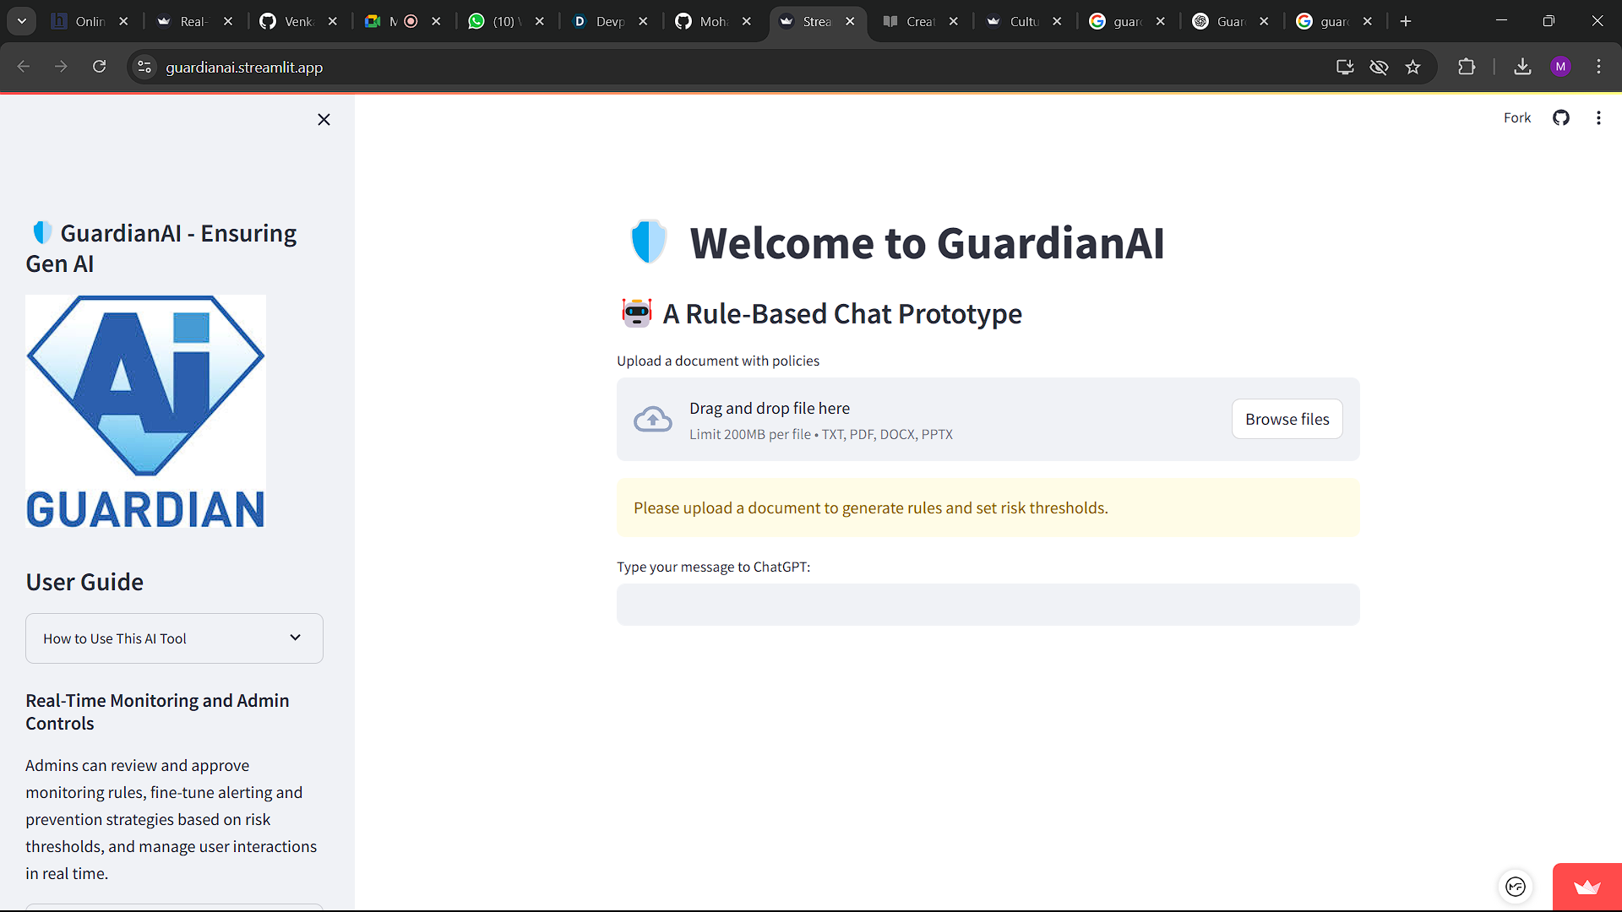The image size is (1622, 912).
Task: Close the sidebar with the X icon
Action: coord(324,120)
